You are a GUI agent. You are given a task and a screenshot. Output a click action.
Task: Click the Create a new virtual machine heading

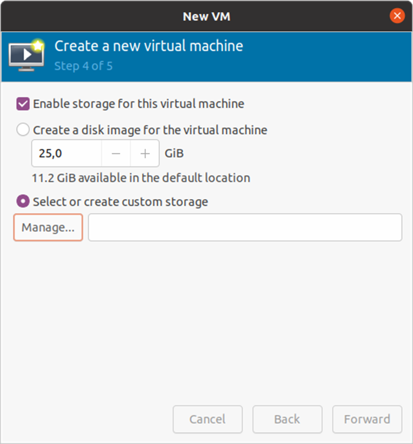[149, 46]
